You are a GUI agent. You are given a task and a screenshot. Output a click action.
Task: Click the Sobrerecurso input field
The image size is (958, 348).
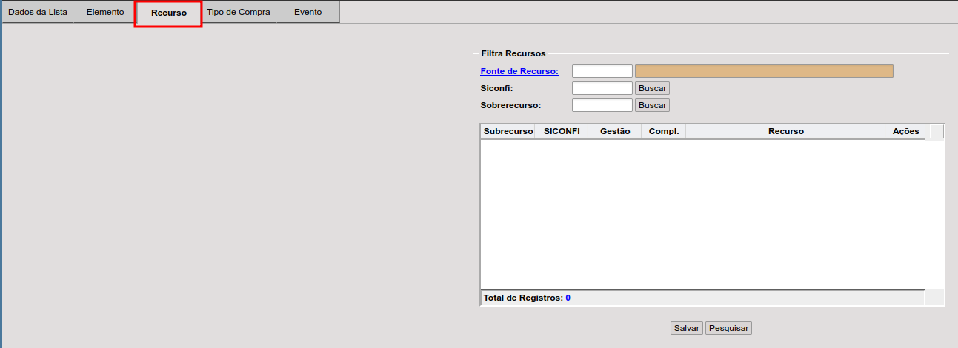[602, 105]
